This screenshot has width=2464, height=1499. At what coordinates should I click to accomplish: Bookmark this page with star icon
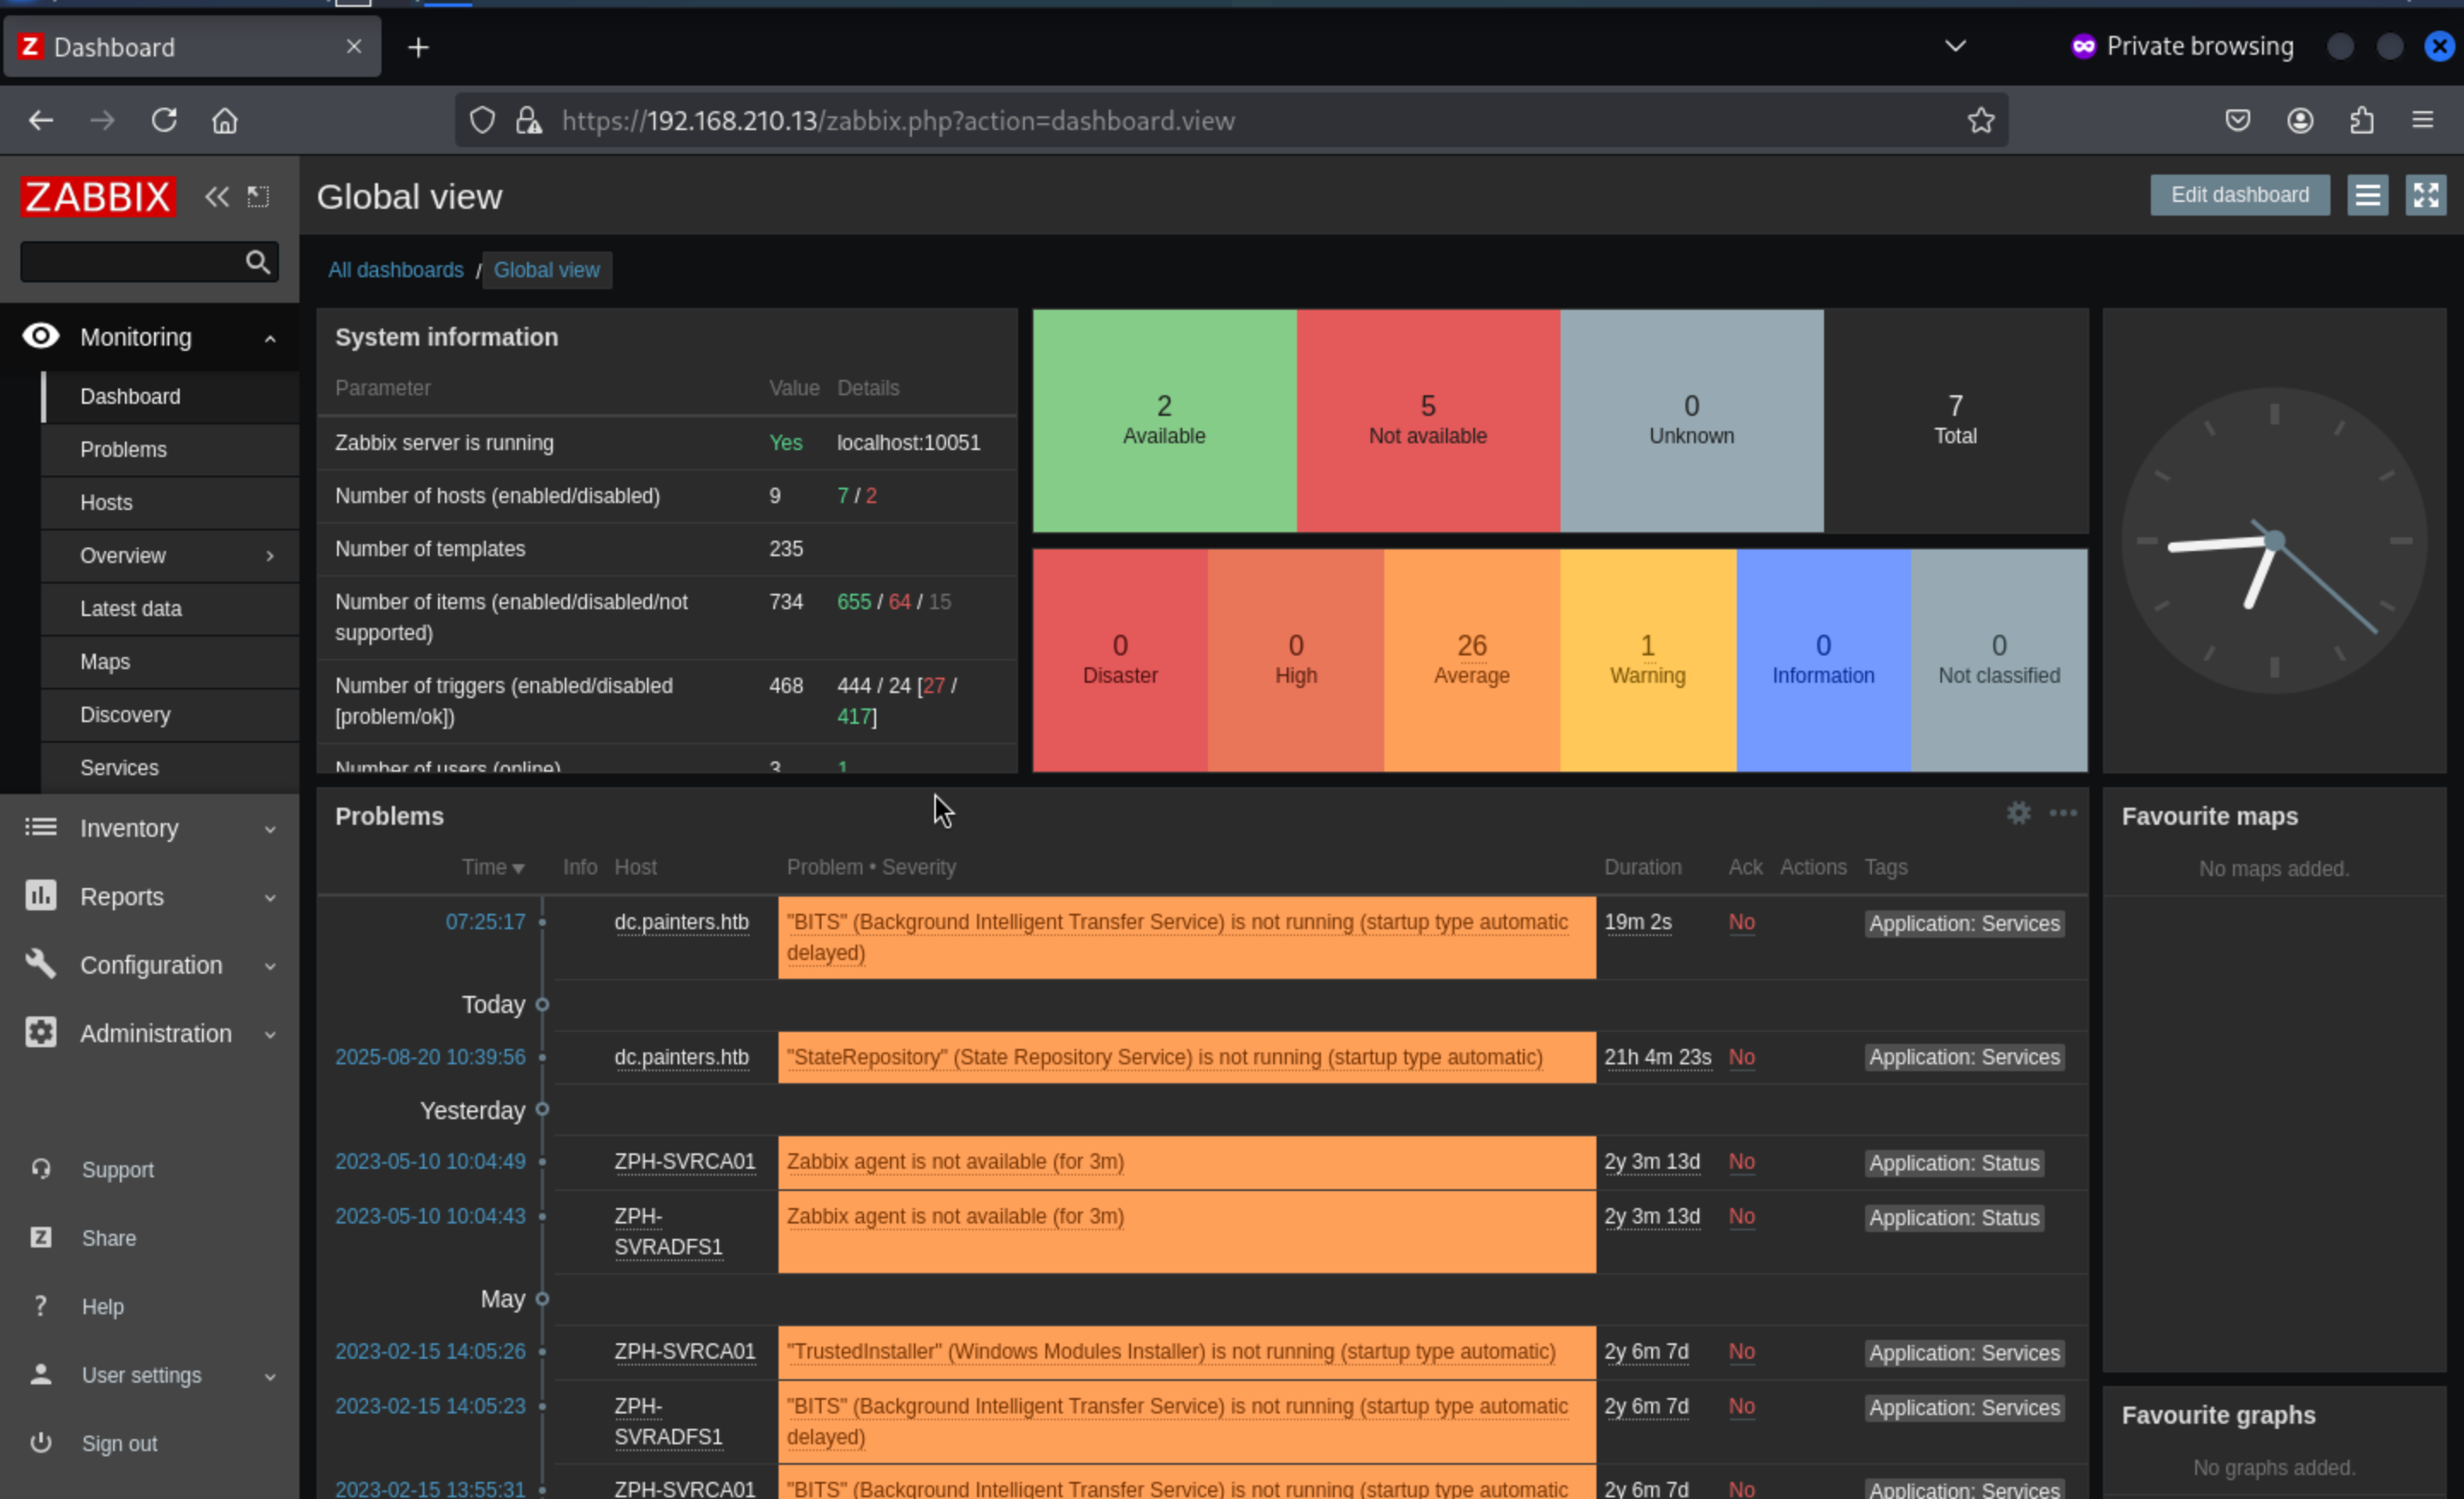1980,121
